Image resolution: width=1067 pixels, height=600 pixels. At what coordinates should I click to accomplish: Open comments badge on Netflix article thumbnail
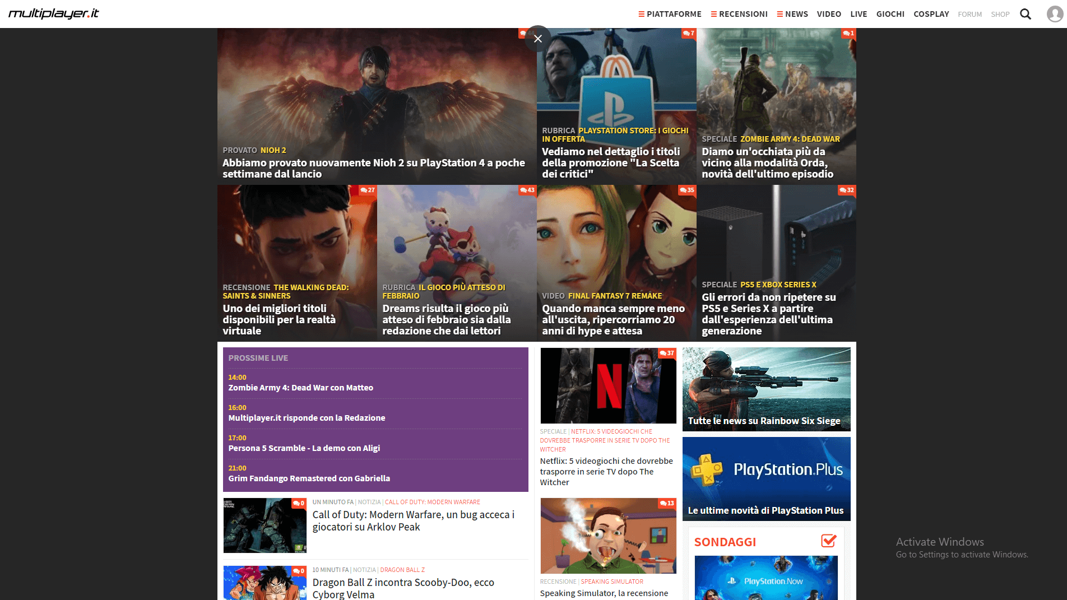(x=667, y=354)
